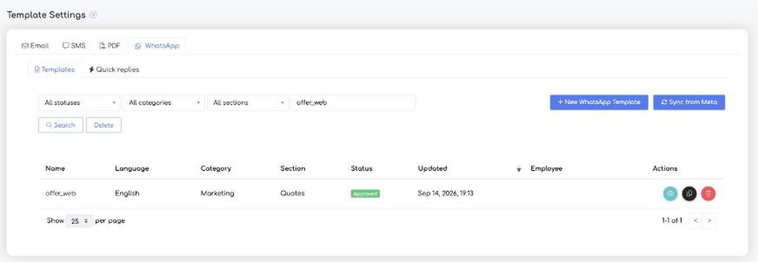Screen dimensions: 758x262
Task: Click New WhatsApp Template button
Action: 599,102
